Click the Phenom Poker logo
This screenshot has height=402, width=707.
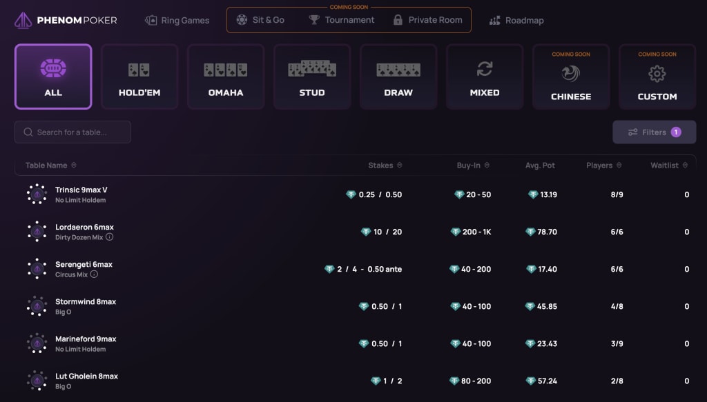pyautogui.click(x=66, y=21)
